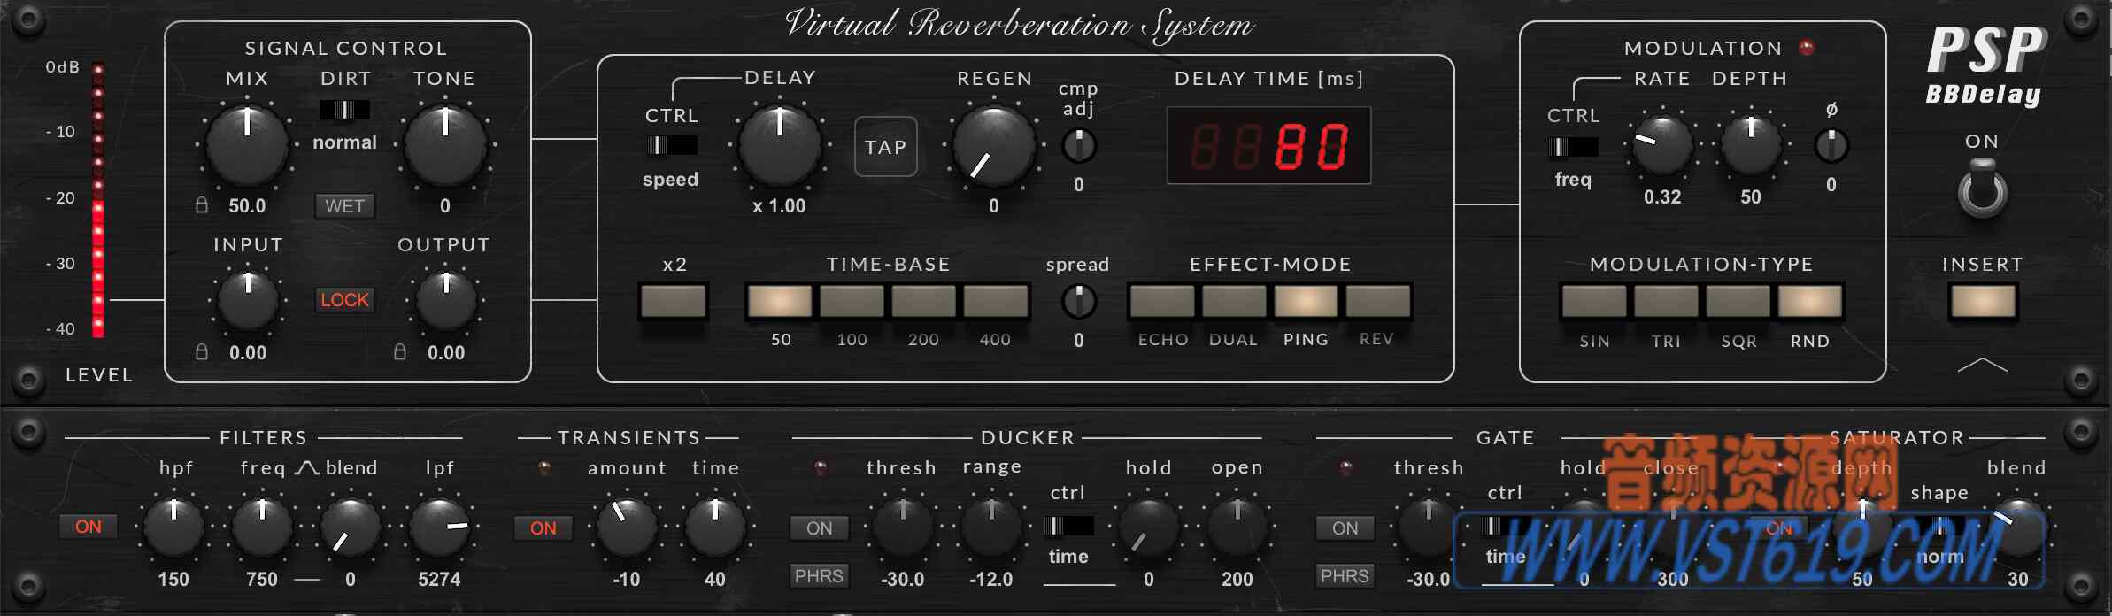
Task: Select SQR modulation type
Action: (1738, 302)
